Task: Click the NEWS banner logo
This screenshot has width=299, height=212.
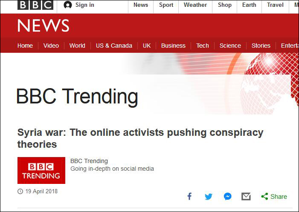Action: coord(43,26)
